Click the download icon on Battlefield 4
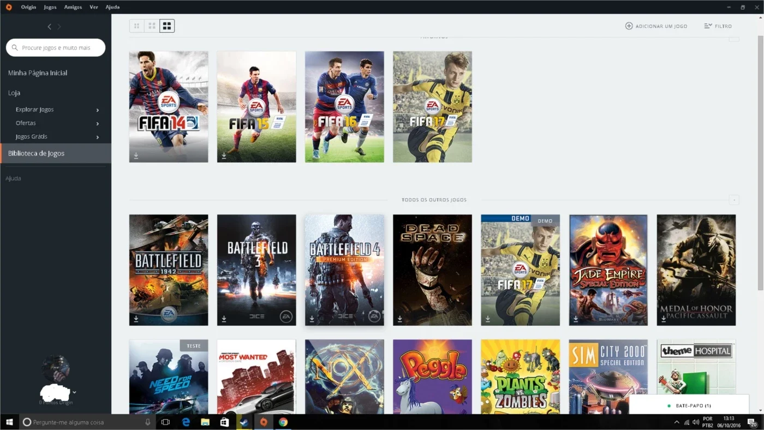 [312, 319]
